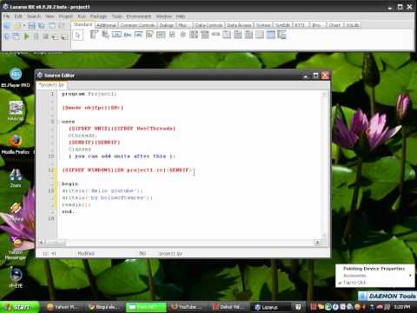Choose the TCheckGroup component icon

248,35
